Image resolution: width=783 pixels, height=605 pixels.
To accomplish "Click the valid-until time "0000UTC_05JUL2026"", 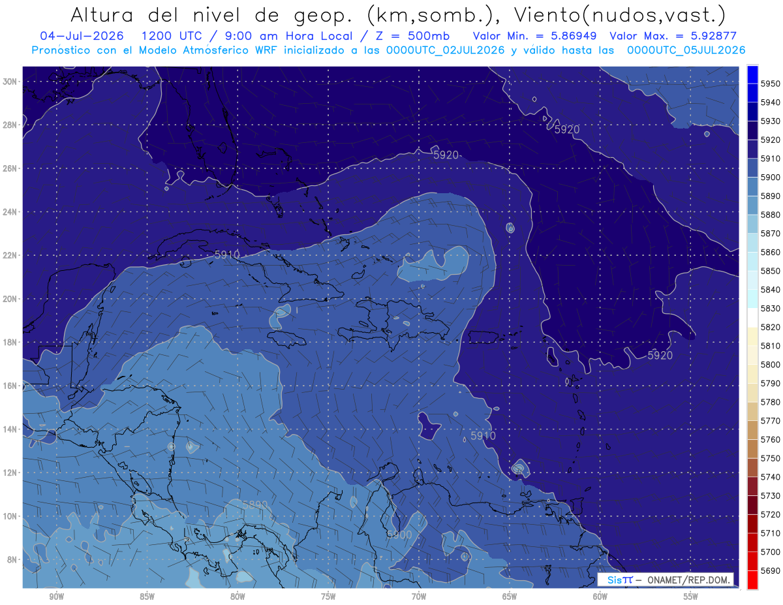I will 686,50.
